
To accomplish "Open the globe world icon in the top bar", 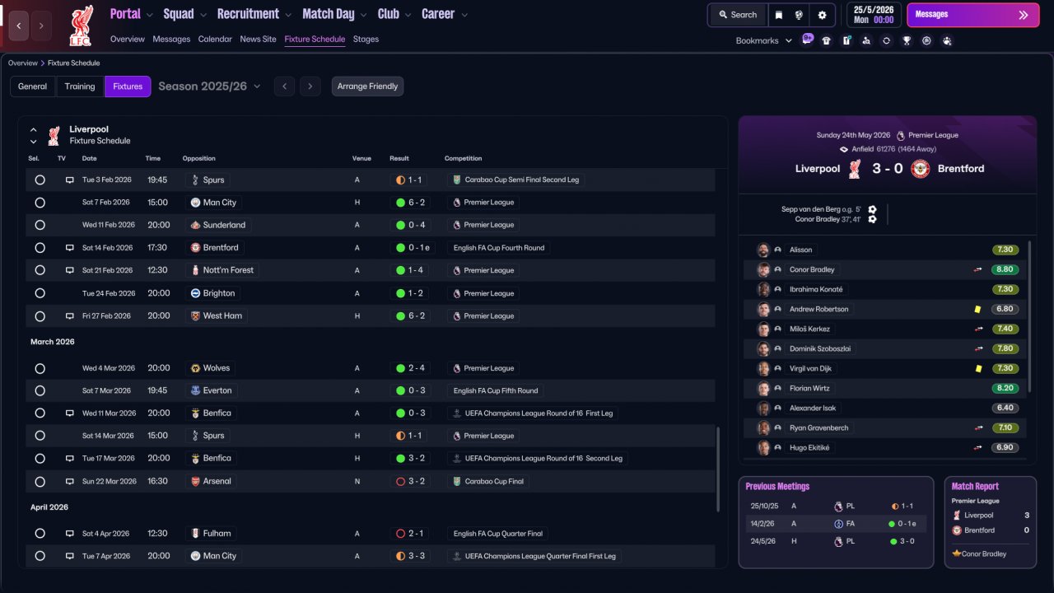I will 799,15.
